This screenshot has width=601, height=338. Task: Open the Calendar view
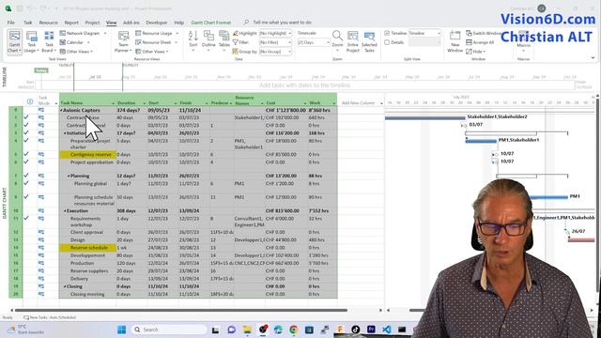75,42
